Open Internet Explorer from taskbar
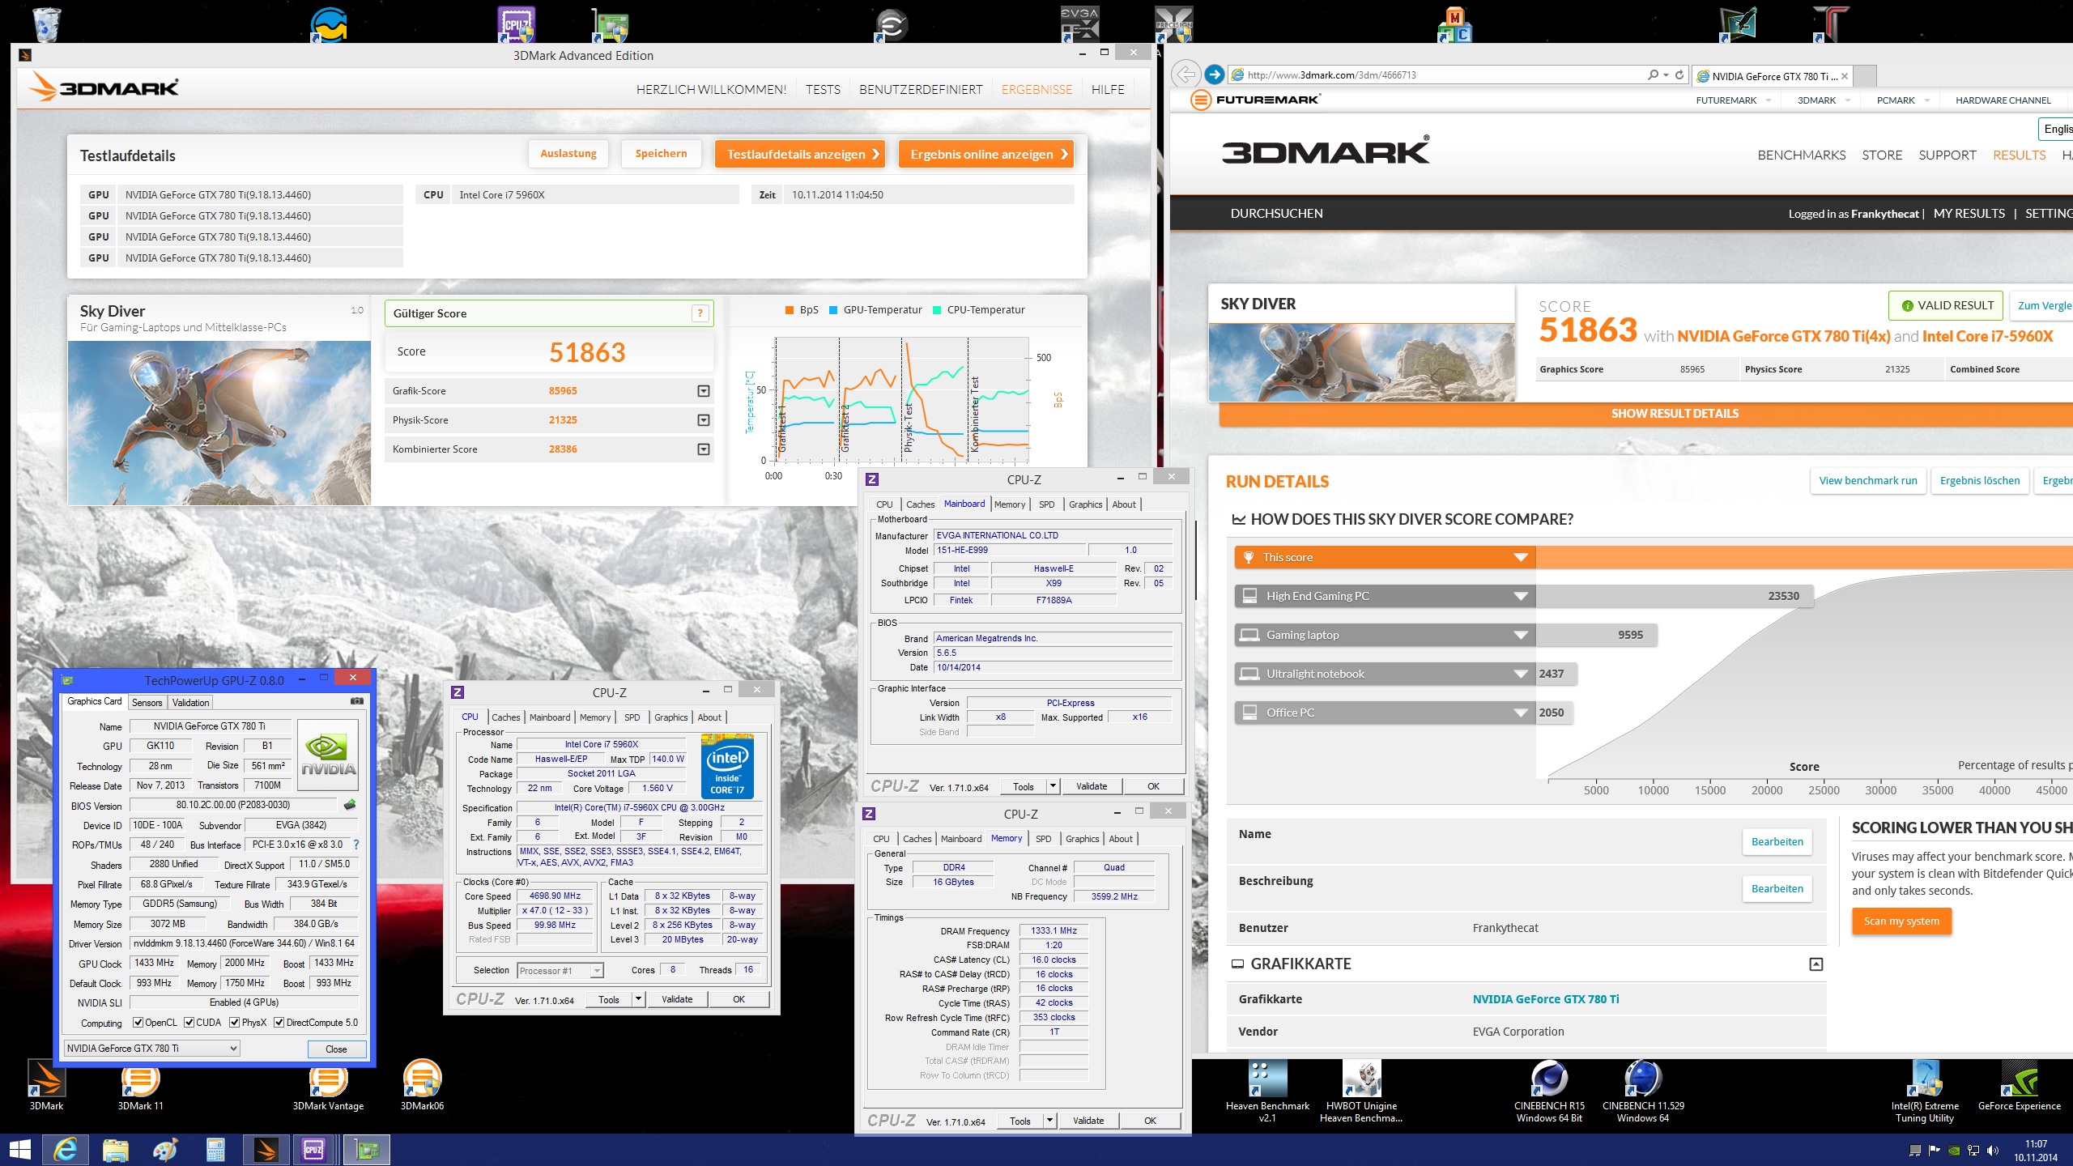2073x1166 pixels. [65, 1150]
